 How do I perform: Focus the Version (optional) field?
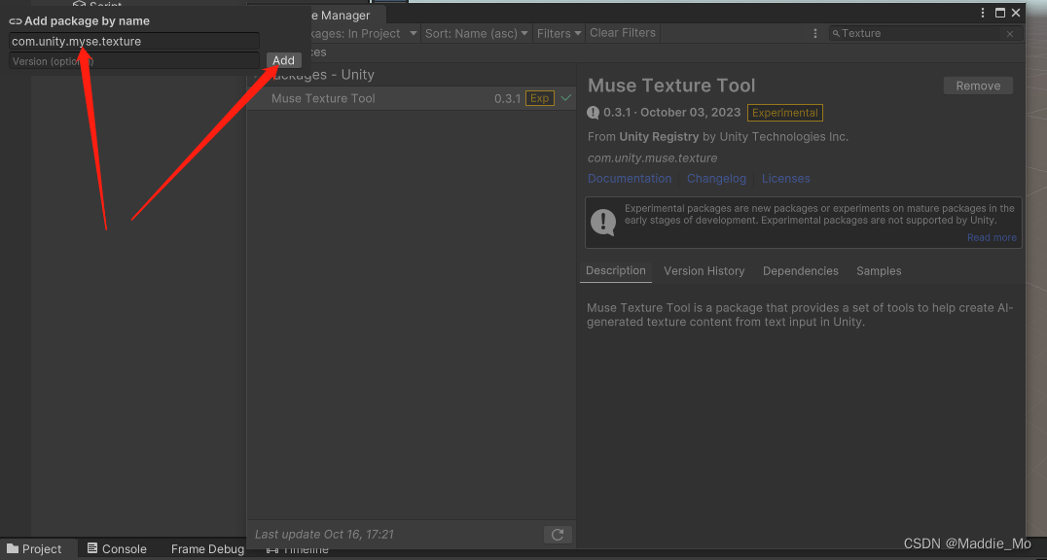133,60
